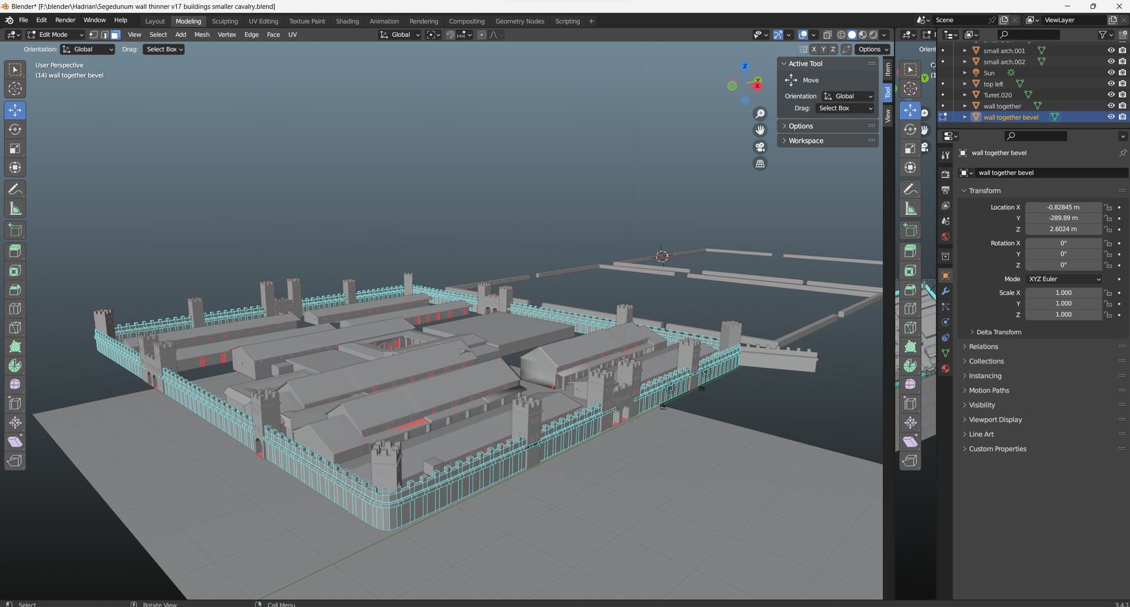The height and width of the screenshot is (607, 1130).
Task: Open rotation Mode XYZ Euler dropdown
Action: tap(1063, 279)
